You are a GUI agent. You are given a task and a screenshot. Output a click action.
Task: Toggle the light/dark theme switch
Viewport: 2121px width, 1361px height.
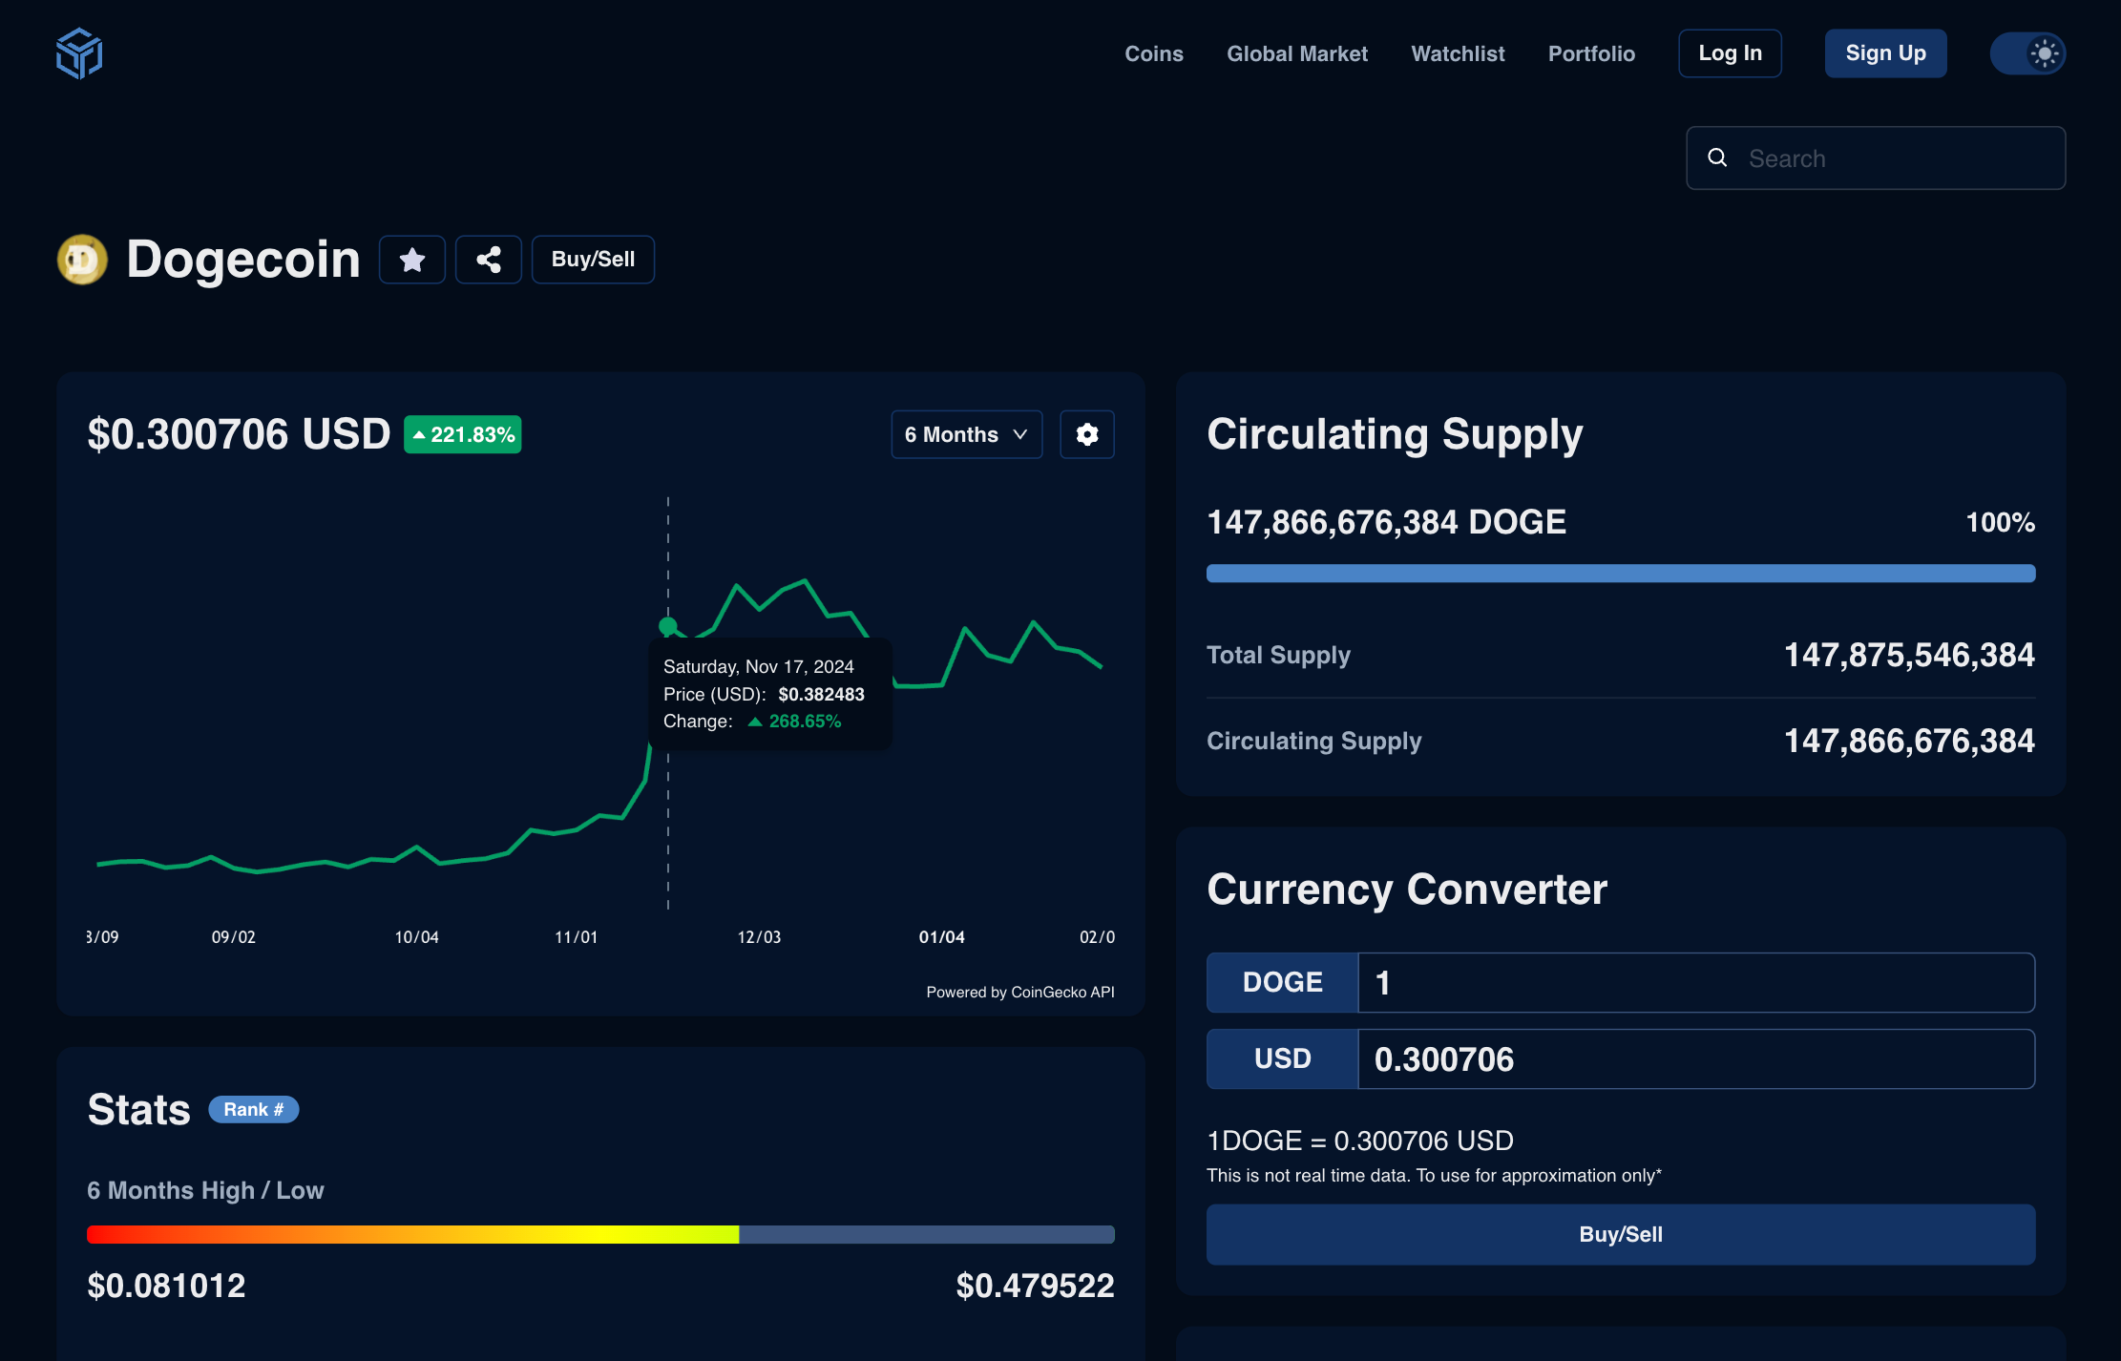[x=2027, y=53]
